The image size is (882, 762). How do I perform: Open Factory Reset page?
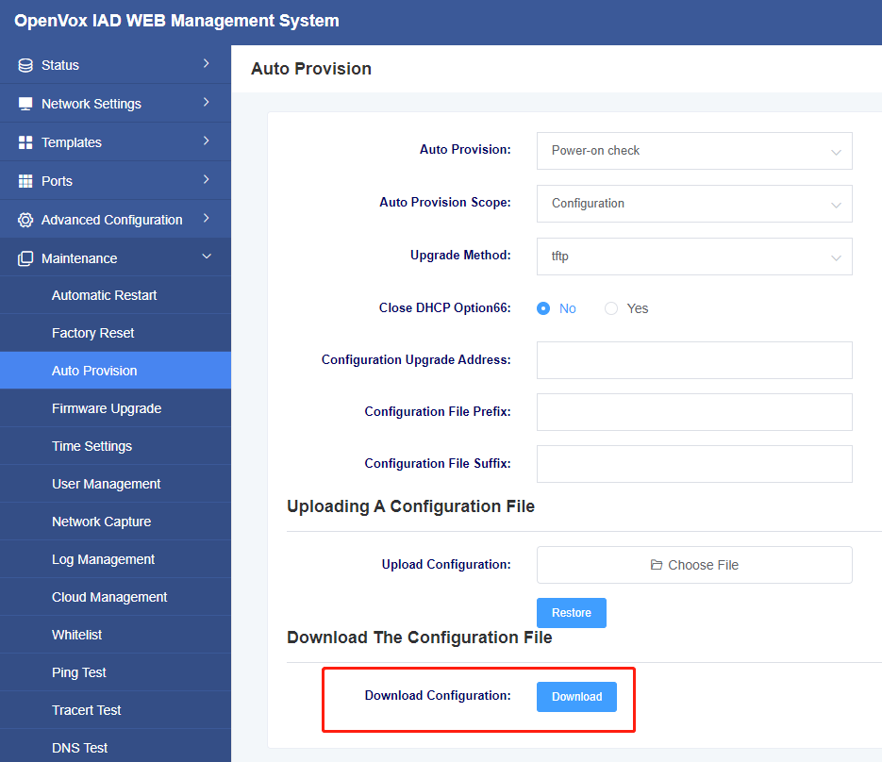coord(115,333)
